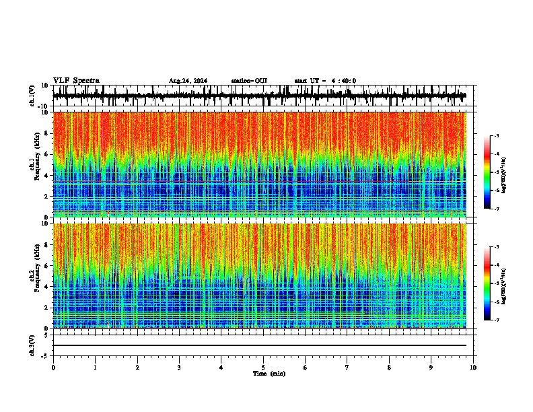533x412 pixels.
Task: Click the time axis tick label "2"
Action: [x=137, y=368]
